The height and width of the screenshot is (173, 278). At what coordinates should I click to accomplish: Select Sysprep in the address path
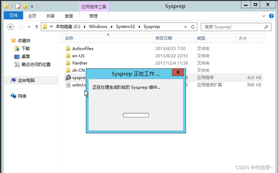[x=152, y=27]
